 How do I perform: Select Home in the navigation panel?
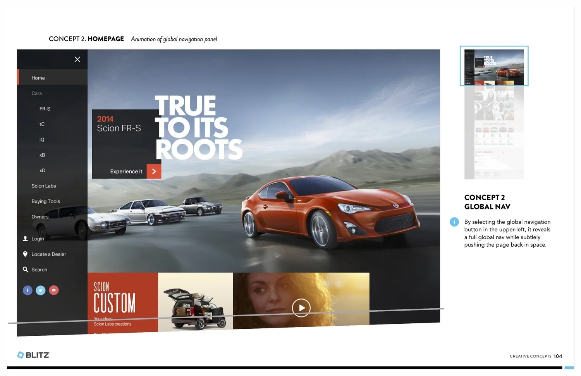click(x=52, y=77)
